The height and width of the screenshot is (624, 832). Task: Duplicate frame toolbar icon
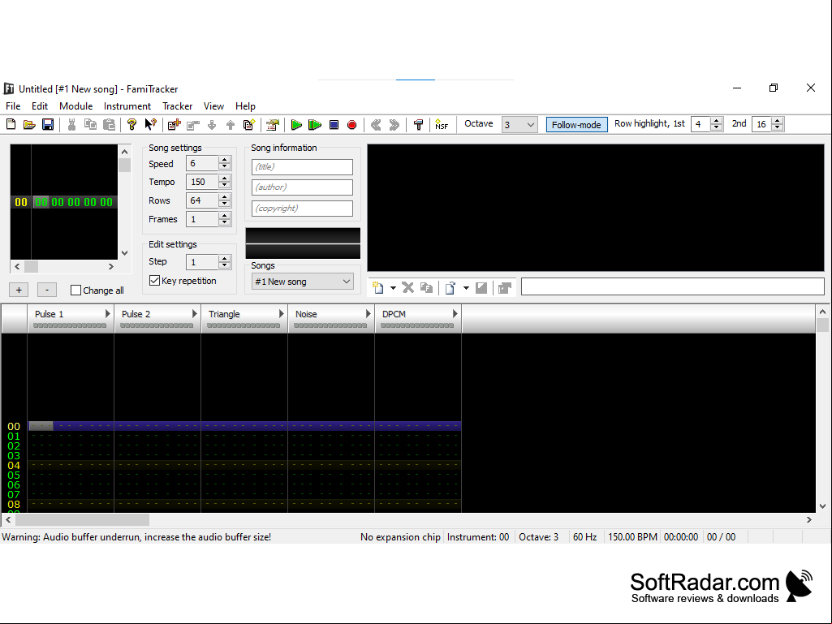point(249,125)
